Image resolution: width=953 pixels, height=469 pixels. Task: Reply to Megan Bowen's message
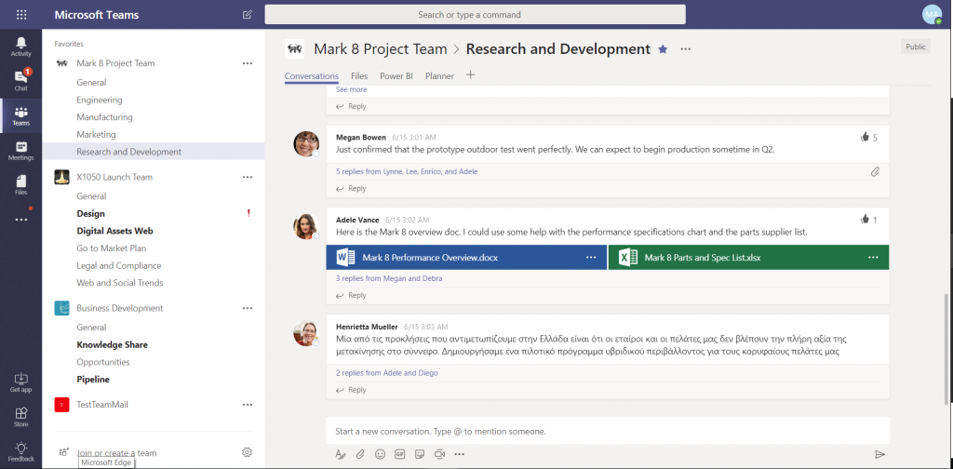(x=351, y=188)
